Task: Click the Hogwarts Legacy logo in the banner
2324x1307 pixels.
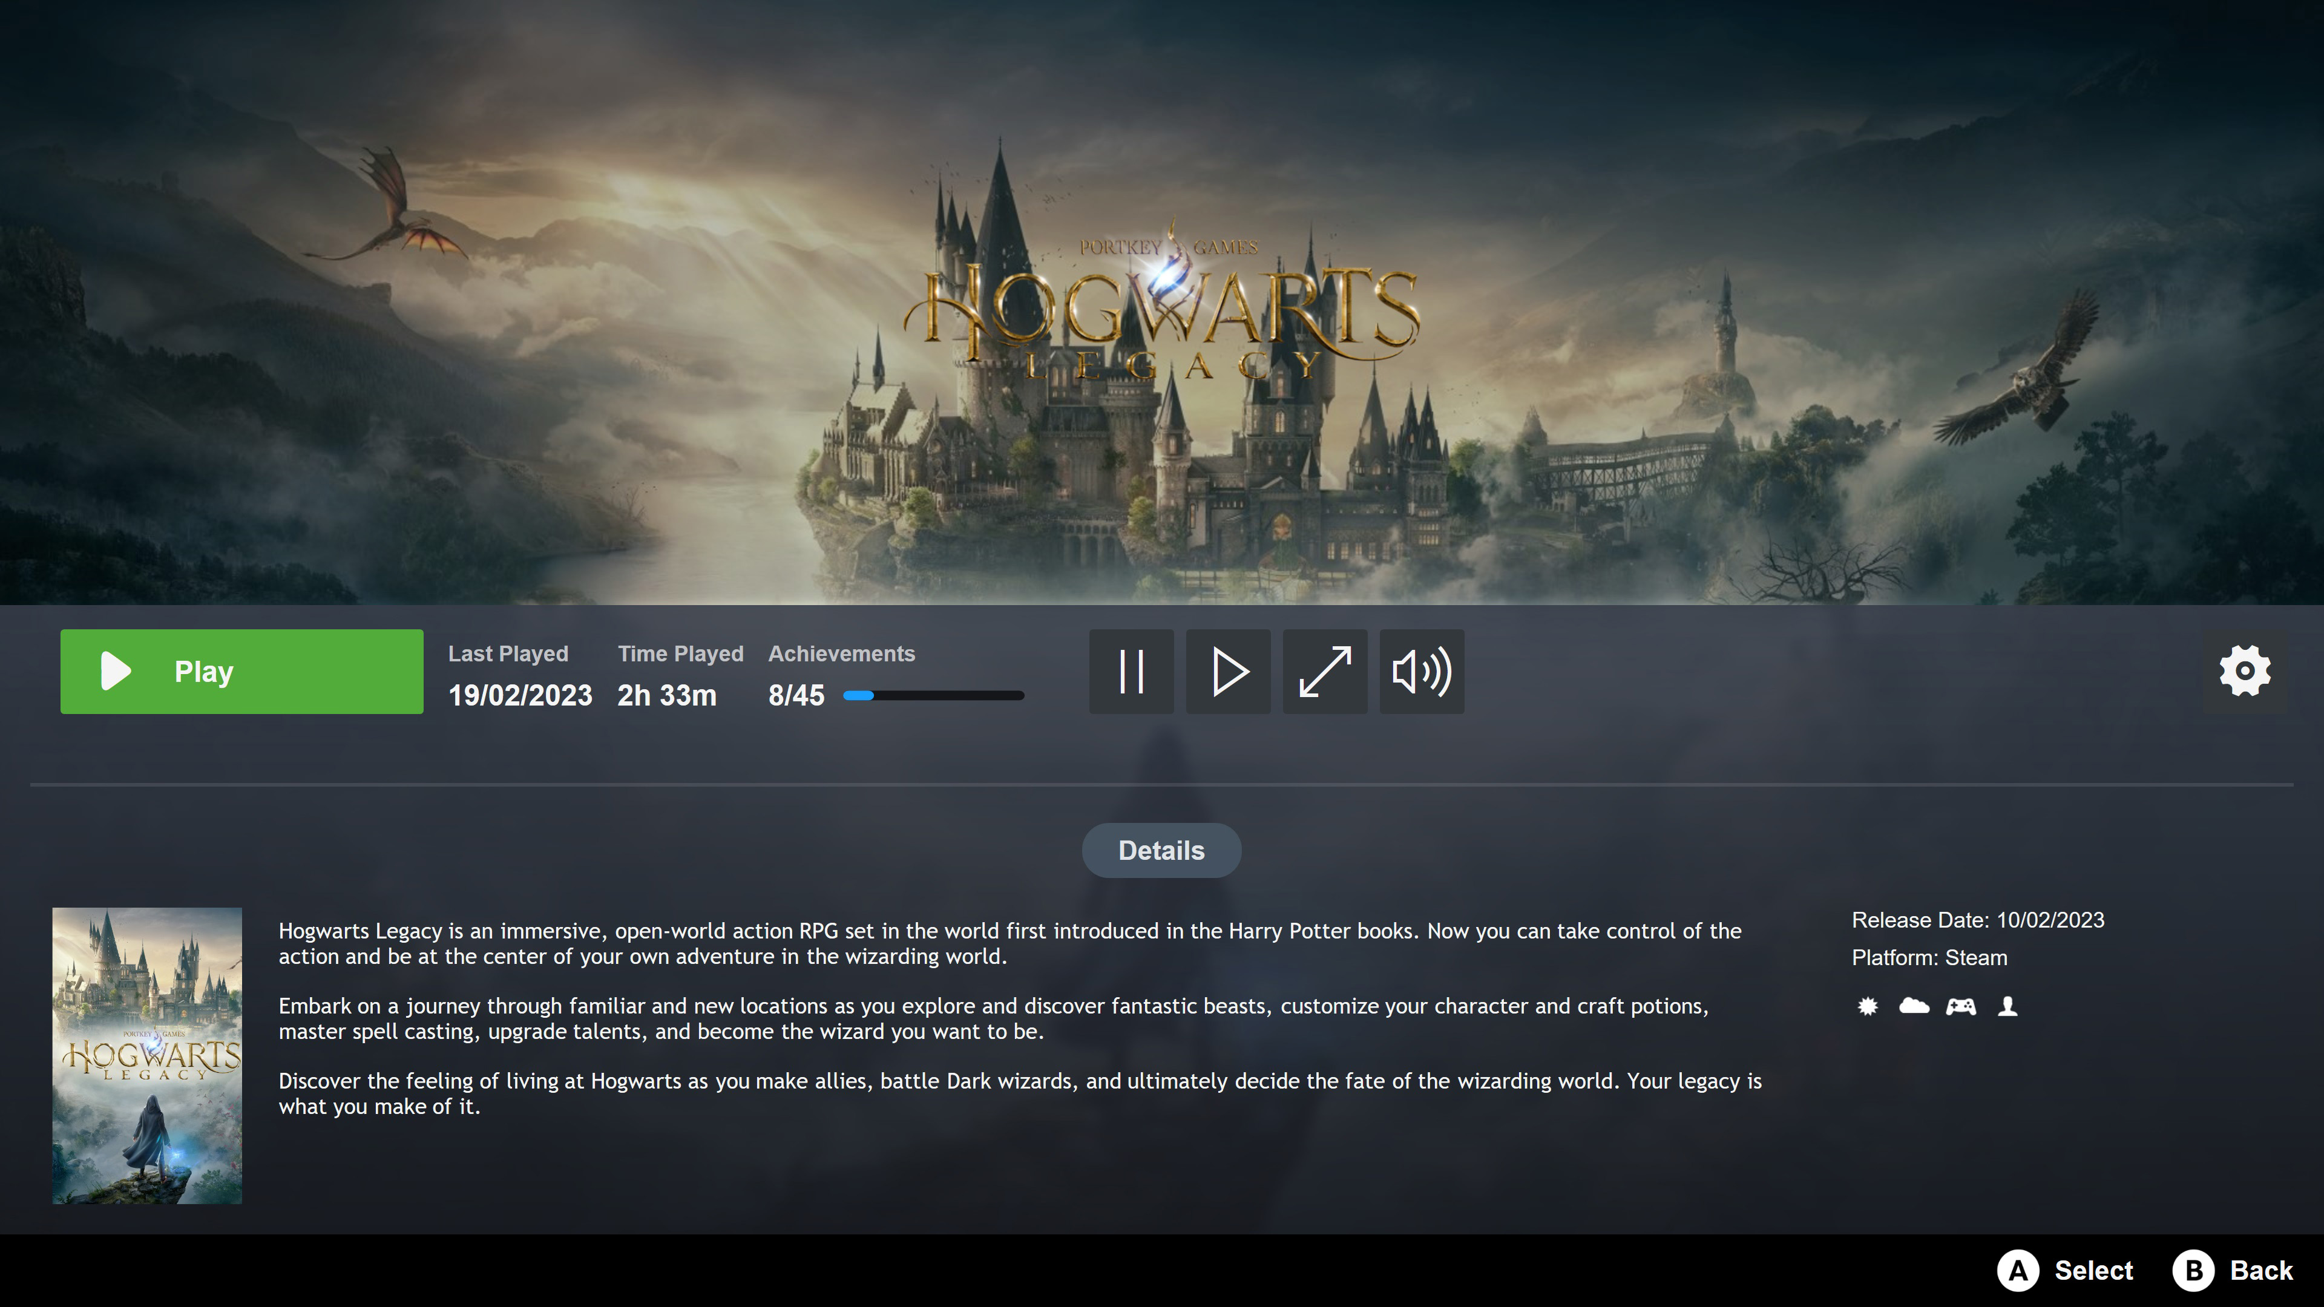Action: point(1162,311)
